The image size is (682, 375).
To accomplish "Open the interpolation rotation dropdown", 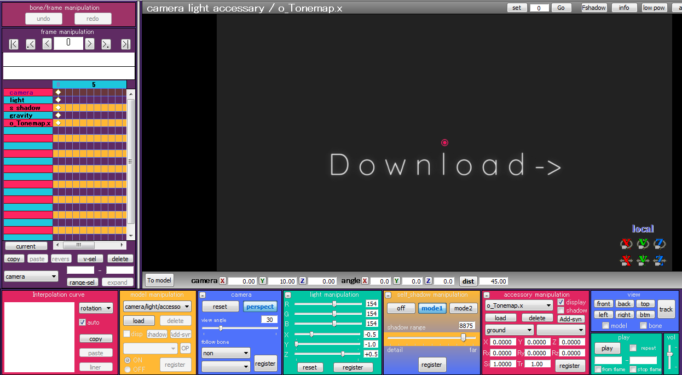I will [95, 308].
